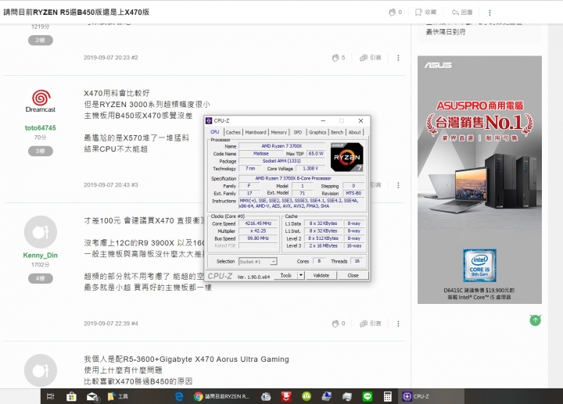Open the three-dot menu of post #4
This screenshot has height=404, width=563.
click(x=398, y=324)
